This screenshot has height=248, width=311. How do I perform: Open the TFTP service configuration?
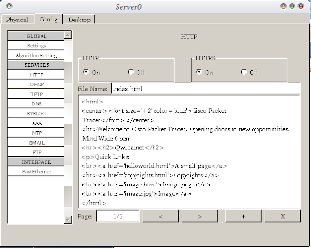pos(36,94)
